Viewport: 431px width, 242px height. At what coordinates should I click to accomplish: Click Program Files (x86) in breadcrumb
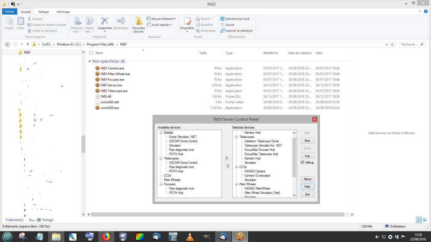click(x=100, y=44)
